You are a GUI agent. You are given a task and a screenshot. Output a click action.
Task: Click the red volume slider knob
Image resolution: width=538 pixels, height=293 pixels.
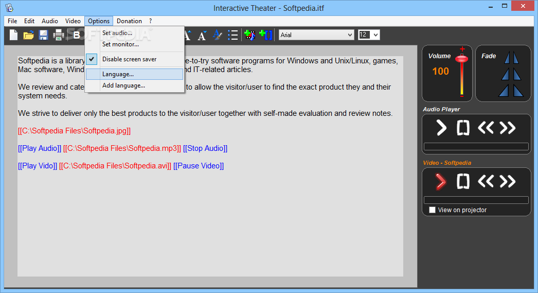click(x=462, y=59)
